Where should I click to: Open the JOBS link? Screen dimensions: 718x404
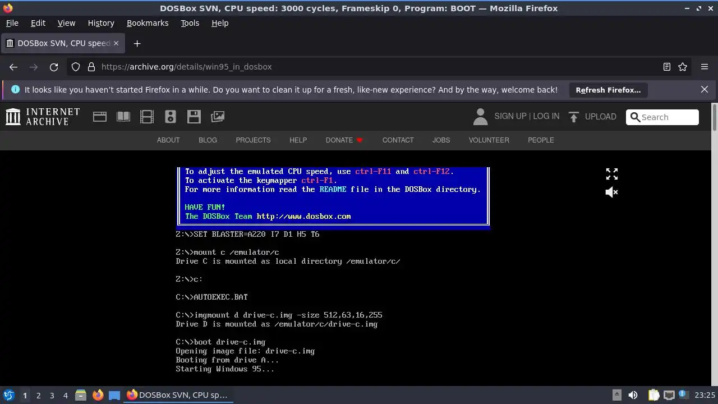(x=441, y=140)
